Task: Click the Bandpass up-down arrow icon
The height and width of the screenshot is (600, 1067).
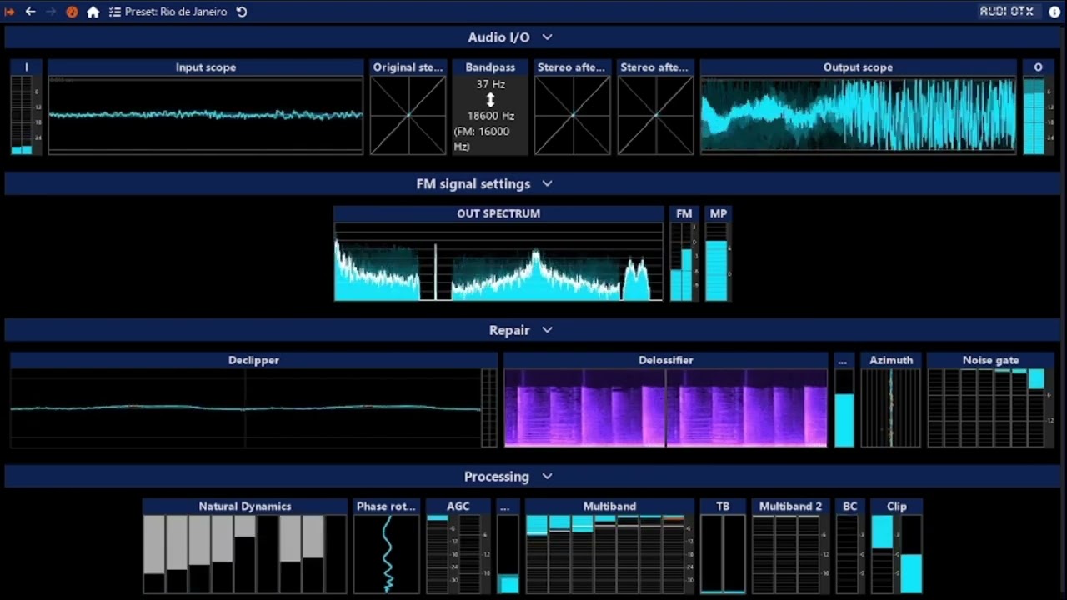Action: click(490, 100)
